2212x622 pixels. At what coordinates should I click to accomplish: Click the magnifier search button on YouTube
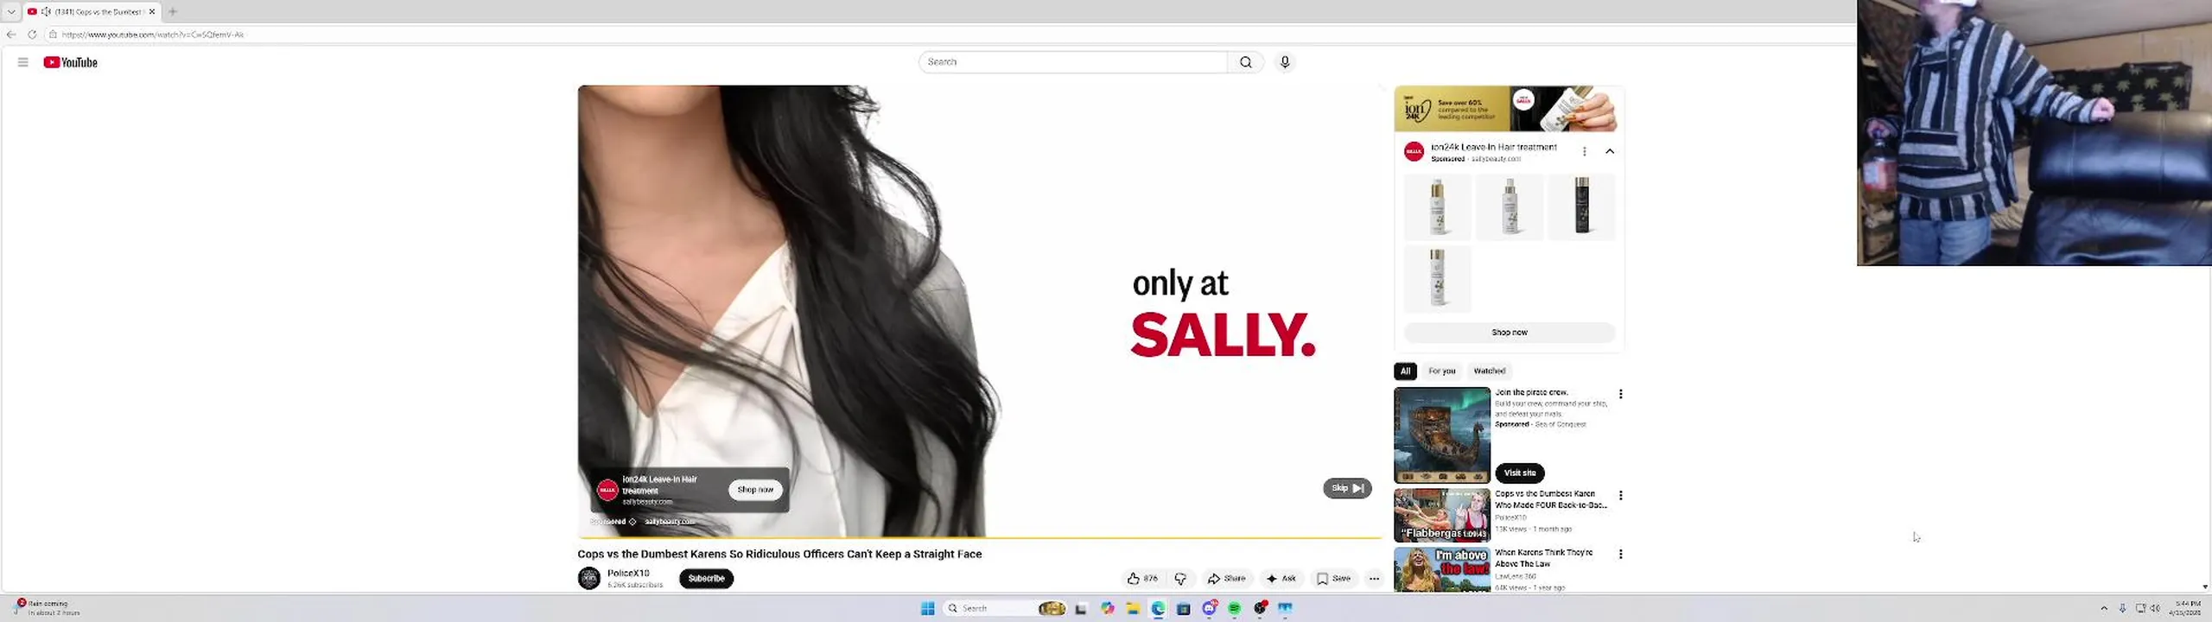coord(1245,62)
